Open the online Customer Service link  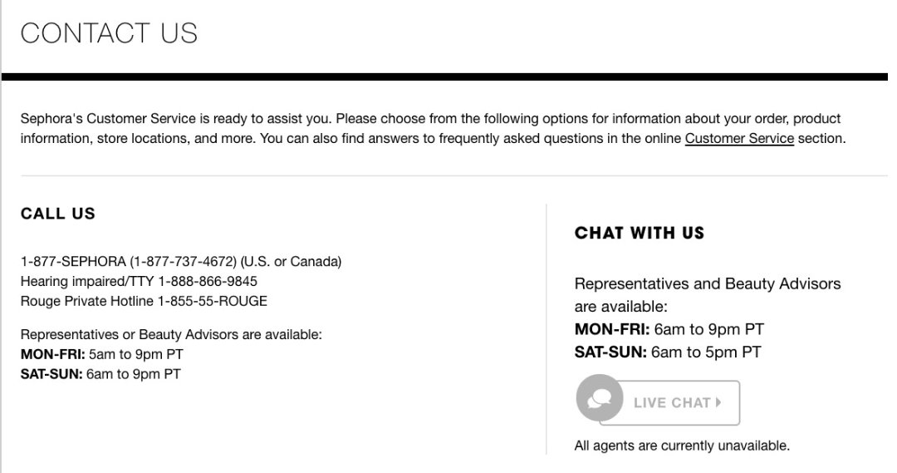pyautogui.click(x=739, y=139)
